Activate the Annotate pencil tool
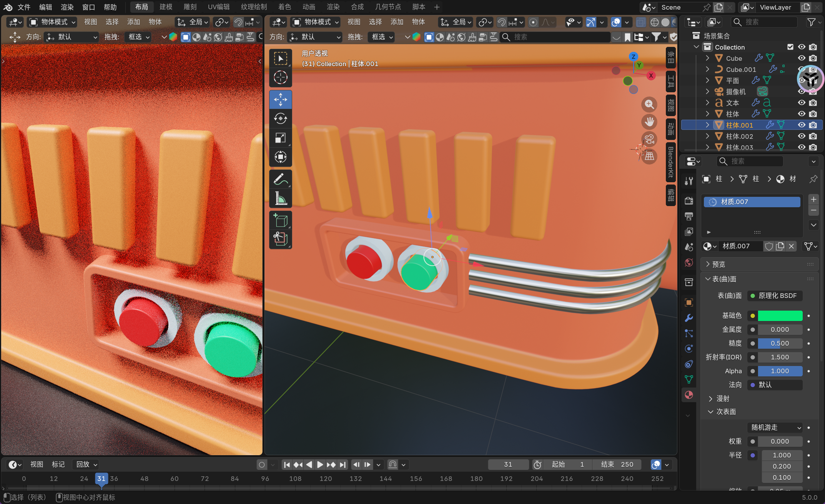Viewport: 825px width, 504px height. (x=280, y=179)
